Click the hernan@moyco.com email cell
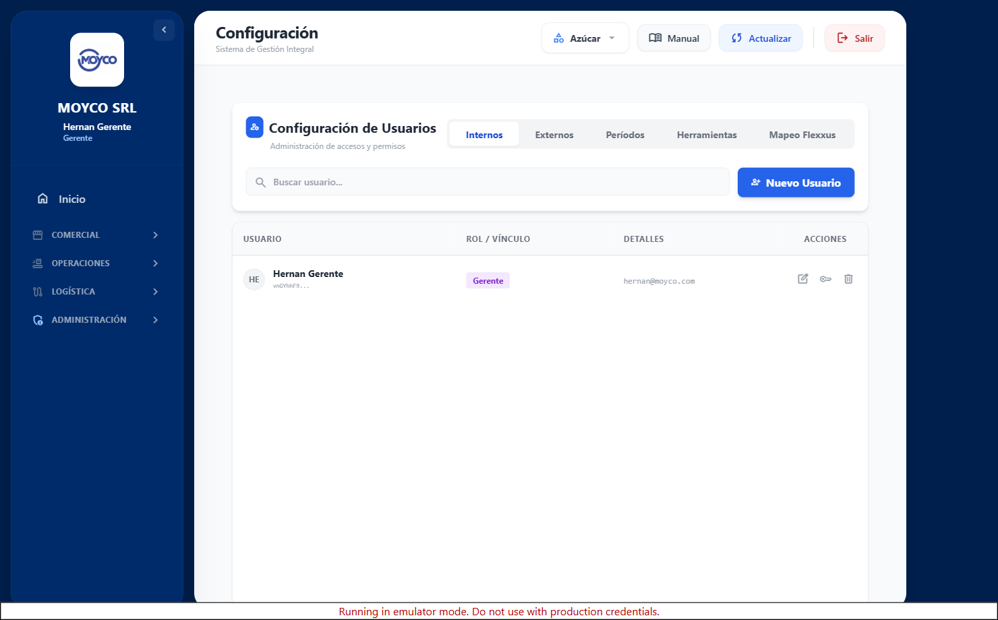Screen dimensions: 998x620 (659, 281)
